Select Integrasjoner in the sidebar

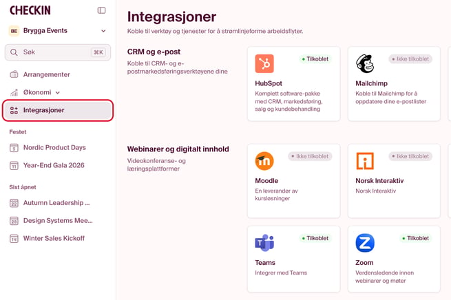click(58, 110)
